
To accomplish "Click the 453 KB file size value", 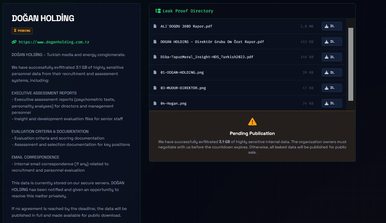I will [x=307, y=42].
